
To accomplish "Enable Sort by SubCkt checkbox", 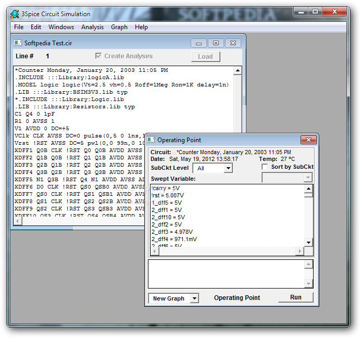I will click(x=265, y=167).
